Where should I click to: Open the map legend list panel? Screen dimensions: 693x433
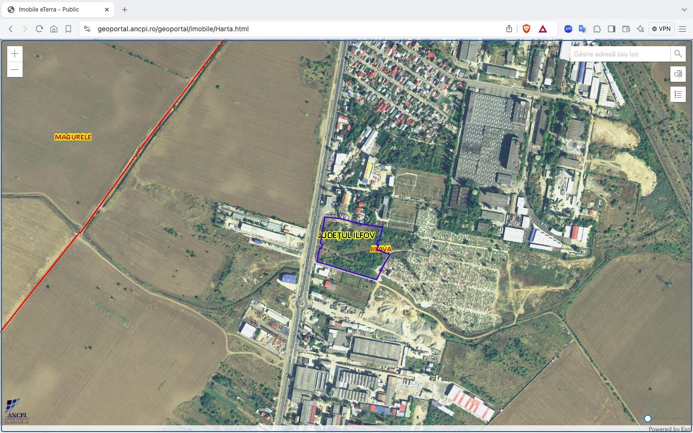(678, 94)
